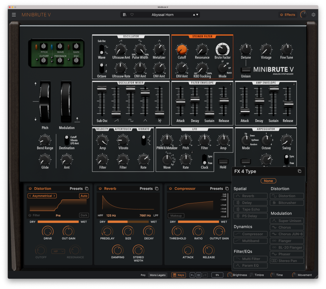This screenshot has width=326, height=289.
Task: Click the hamburger menu icon top left
Action: point(13,14)
